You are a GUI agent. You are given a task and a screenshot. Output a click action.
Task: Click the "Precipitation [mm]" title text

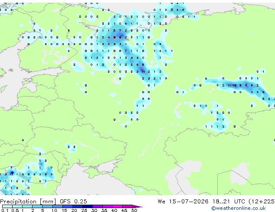[28, 202]
